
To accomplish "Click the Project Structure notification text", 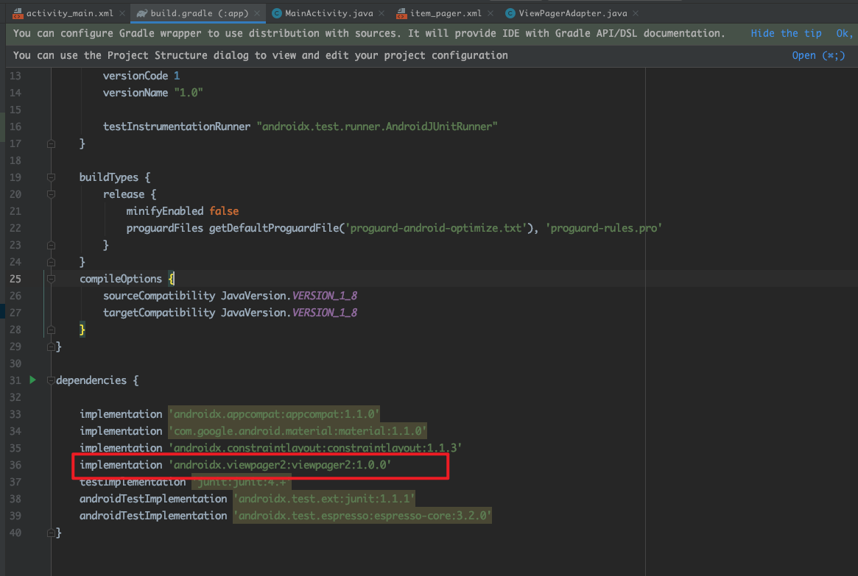I will 261,55.
